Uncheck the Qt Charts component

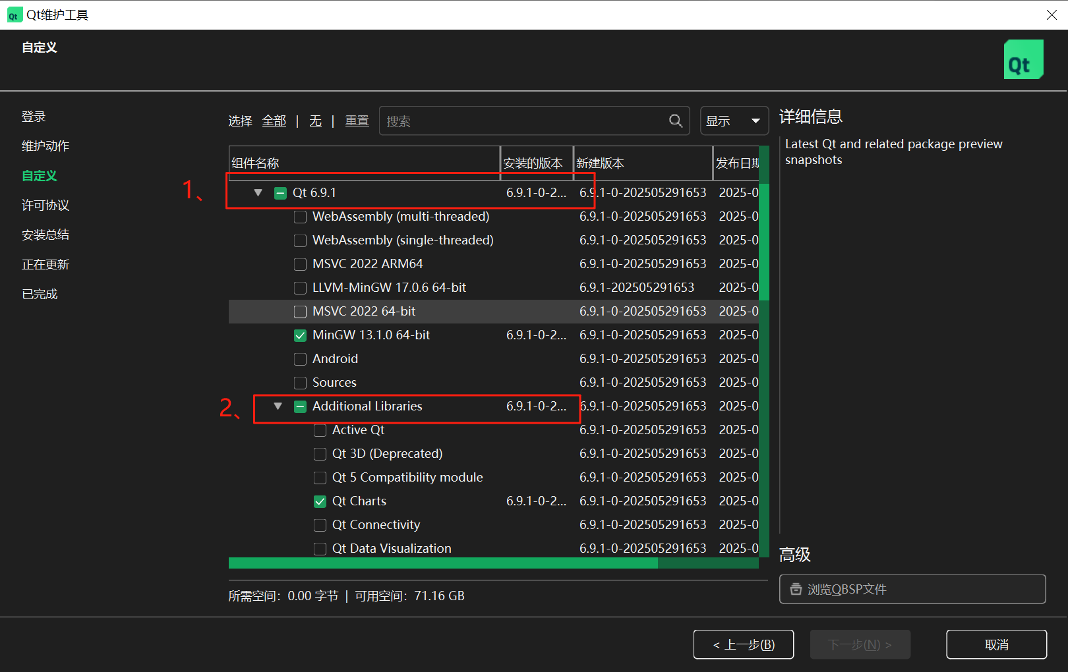(x=320, y=501)
